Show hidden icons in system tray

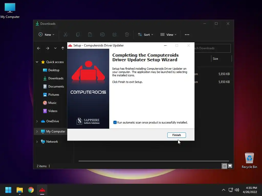pyautogui.click(x=224, y=190)
